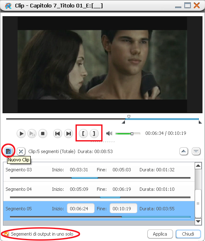Click the start trim triangle on timeline

[x=123, y=122]
